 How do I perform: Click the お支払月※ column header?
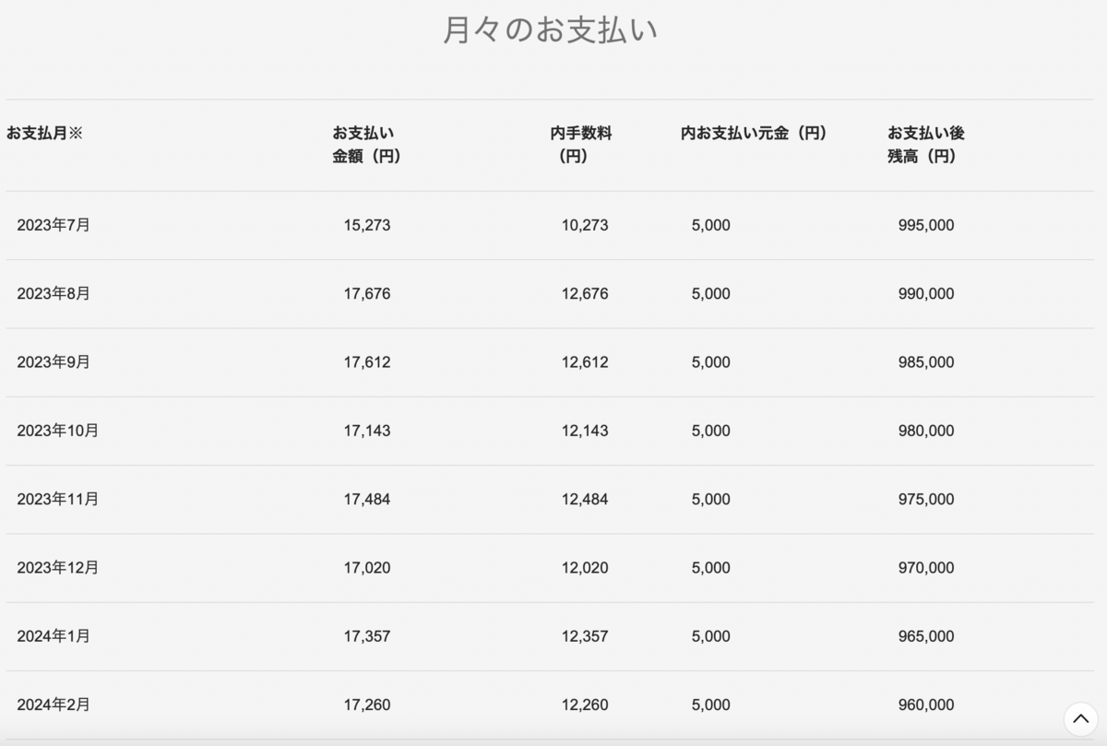coord(44,133)
